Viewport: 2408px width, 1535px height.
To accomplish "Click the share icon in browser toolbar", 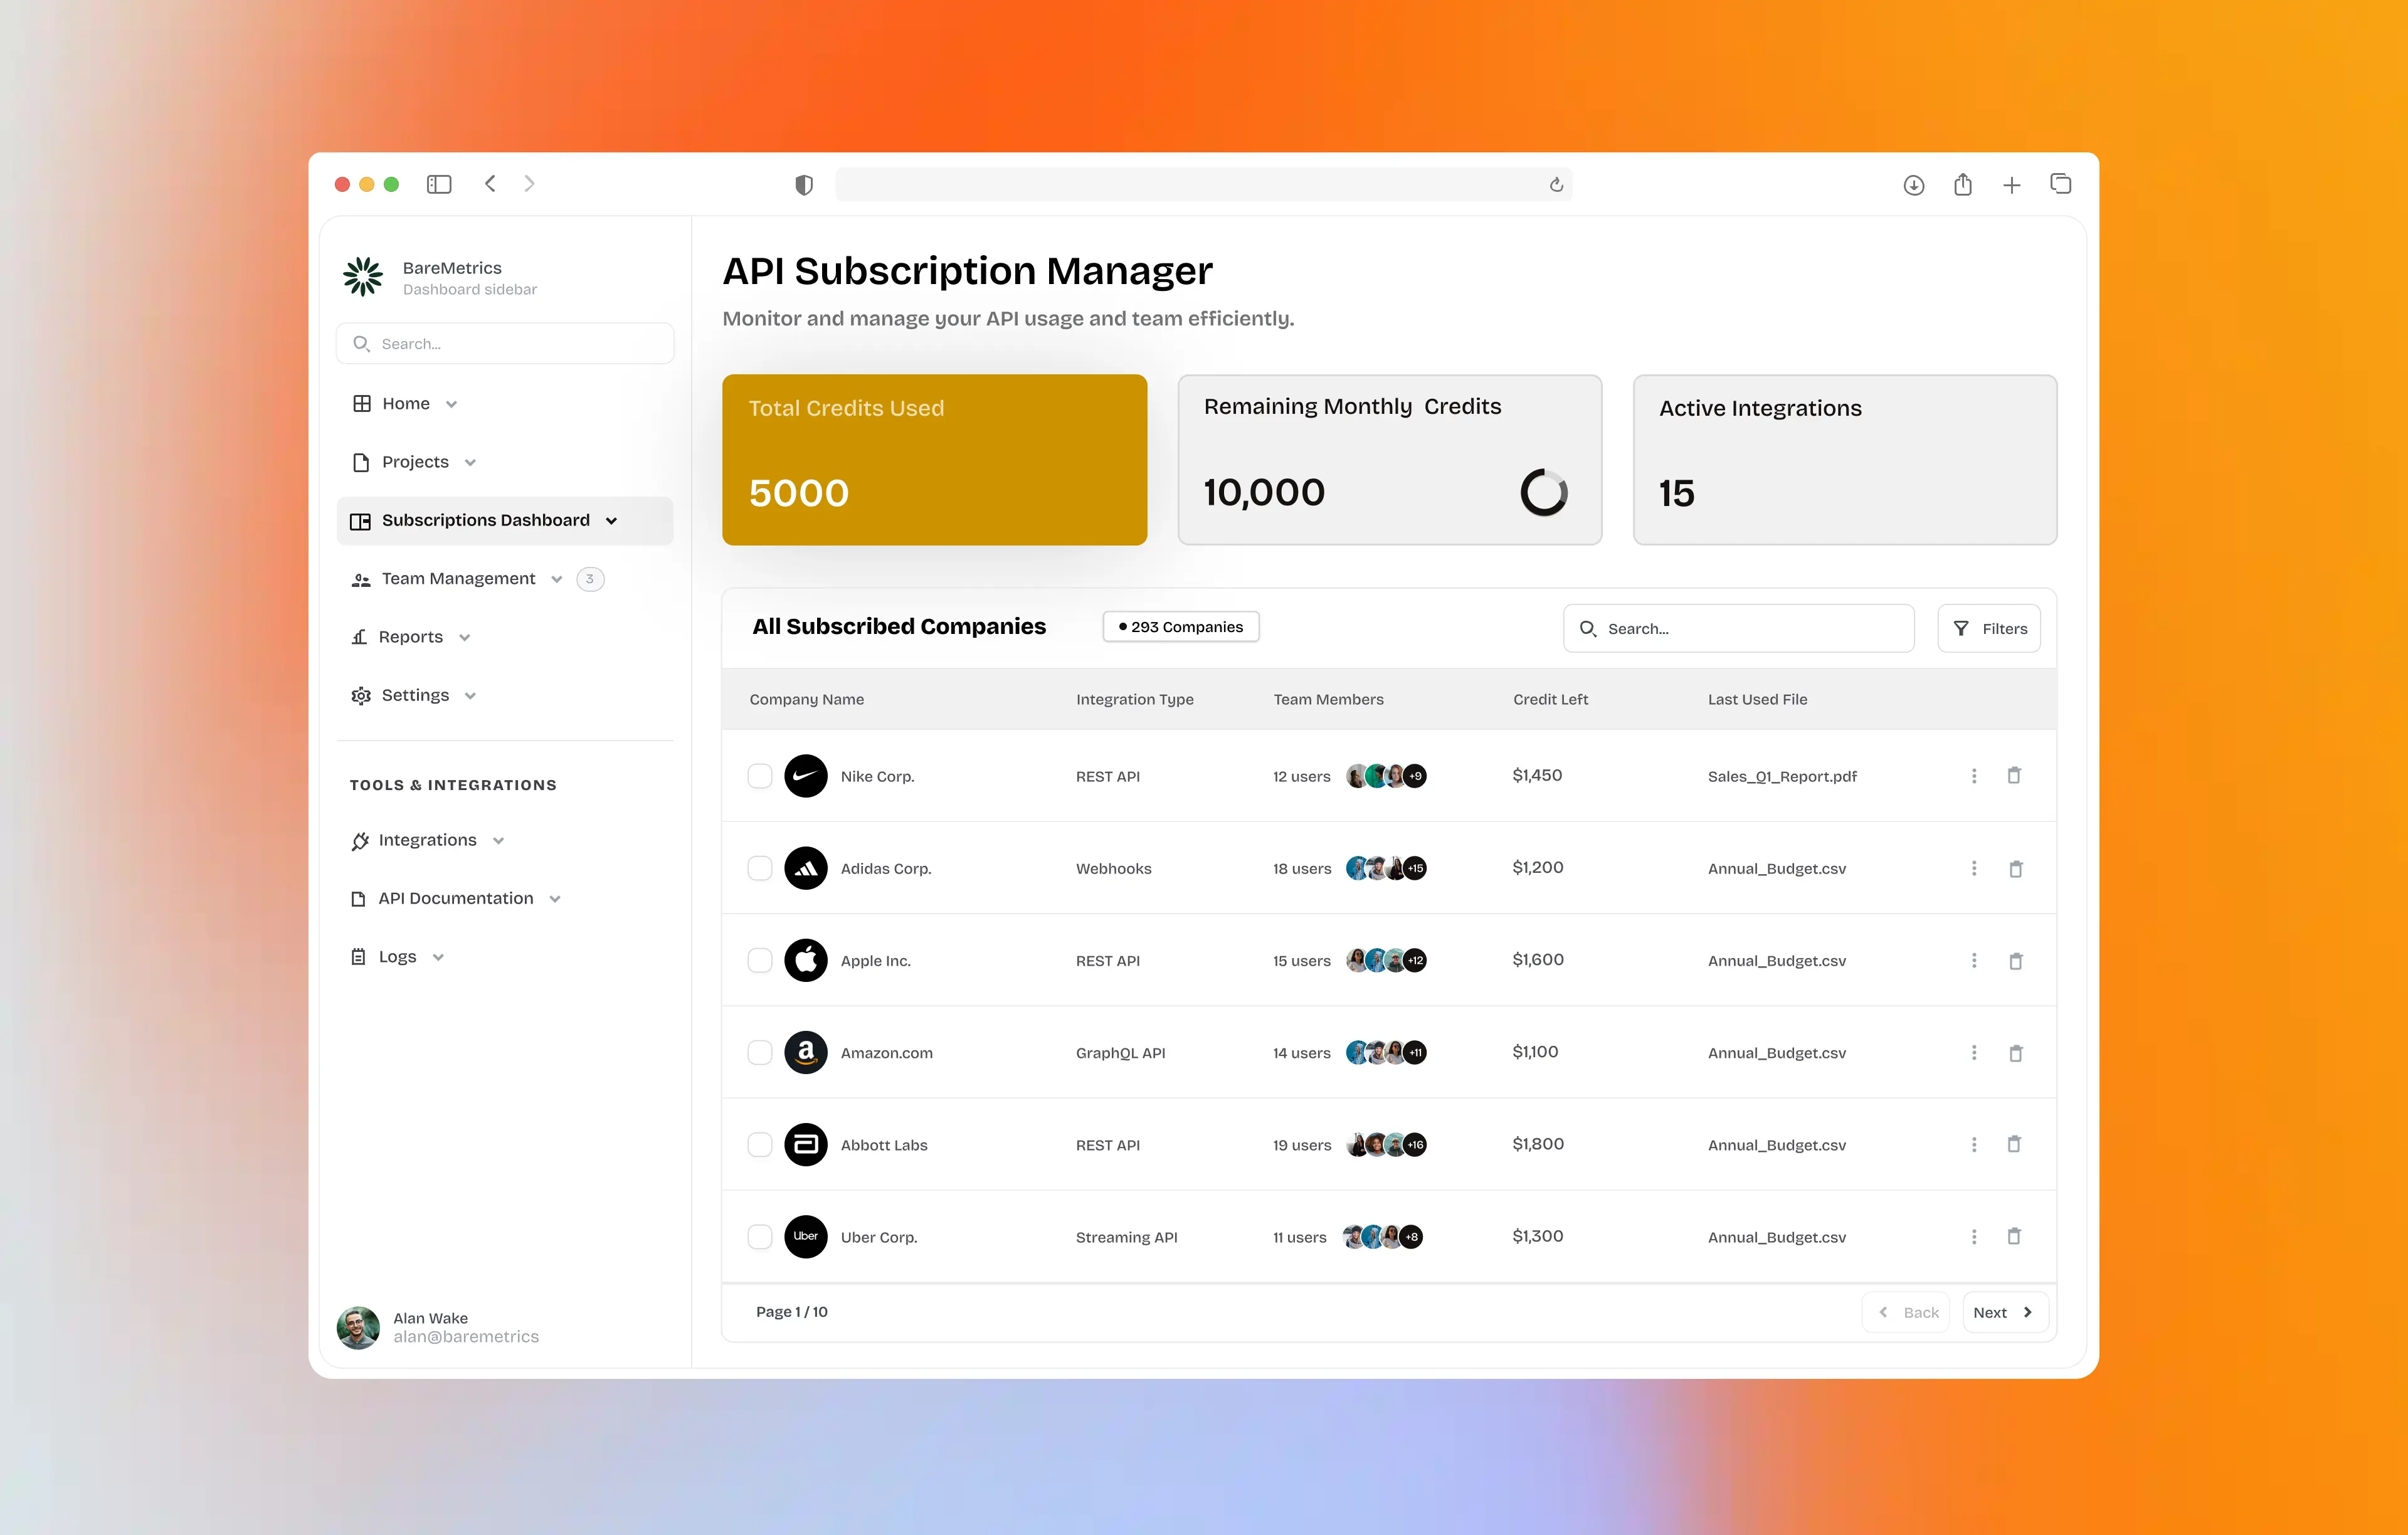I will [1962, 185].
